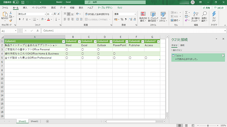The image size is (227, 127).
Task: Center text horizontally
Action: click(x=68, y=19)
